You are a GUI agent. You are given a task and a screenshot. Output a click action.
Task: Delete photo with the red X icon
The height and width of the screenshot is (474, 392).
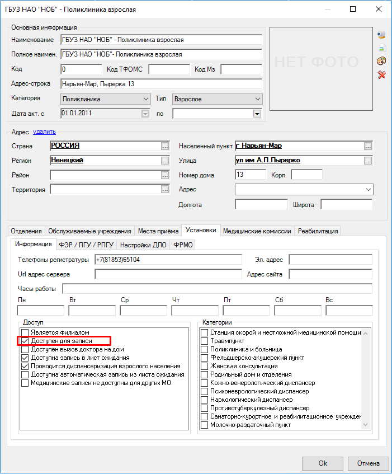(382, 74)
